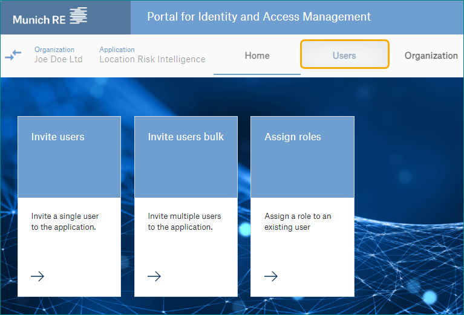Click 'Invite multiple users' description text
The width and height of the screenshot is (464, 315).
coord(185,221)
